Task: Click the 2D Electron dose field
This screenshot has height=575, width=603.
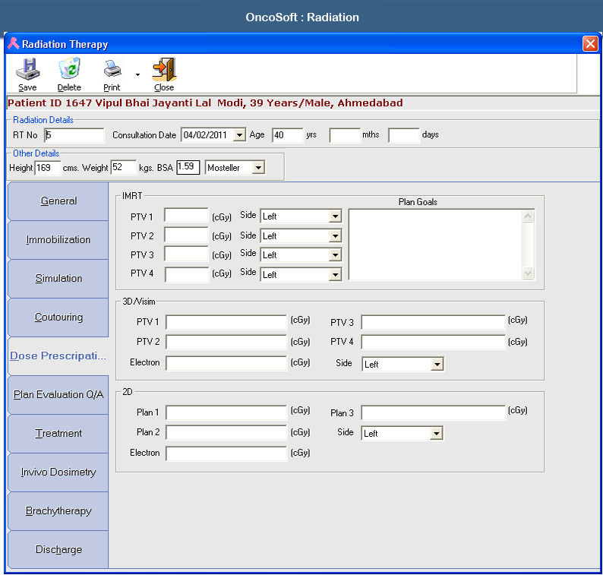Action: (226, 453)
